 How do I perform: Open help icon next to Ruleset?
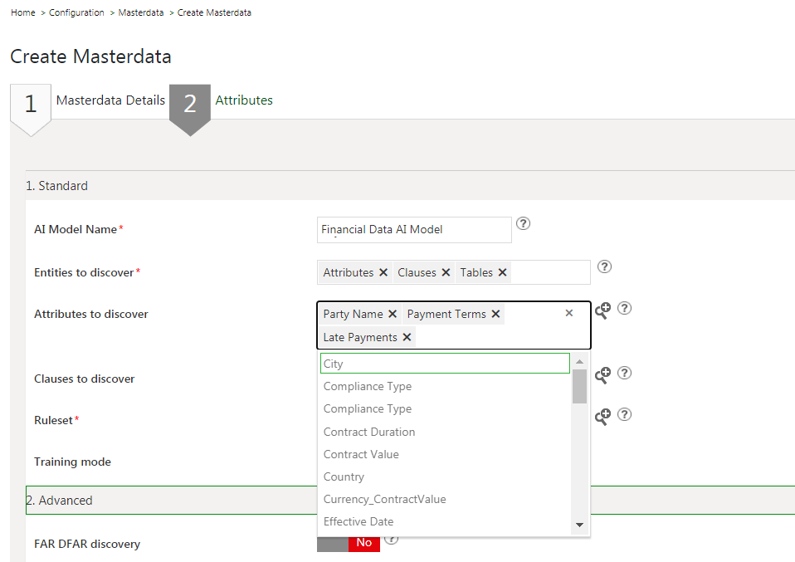(625, 414)
